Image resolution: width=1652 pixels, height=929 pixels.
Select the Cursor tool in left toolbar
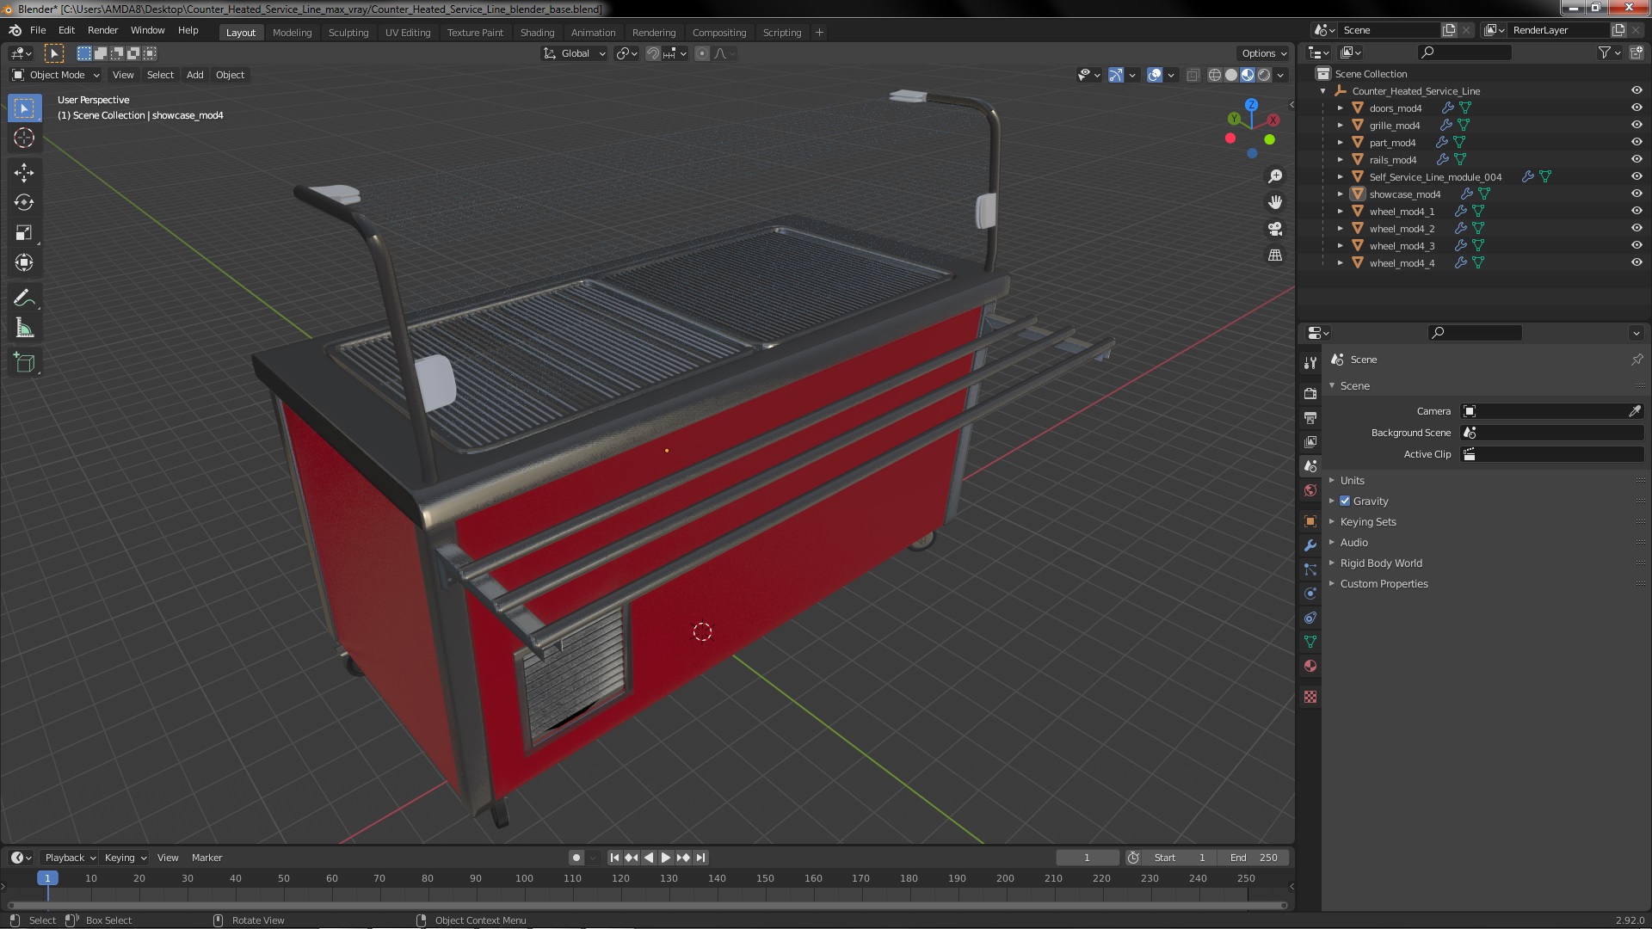tap(24, 138)
